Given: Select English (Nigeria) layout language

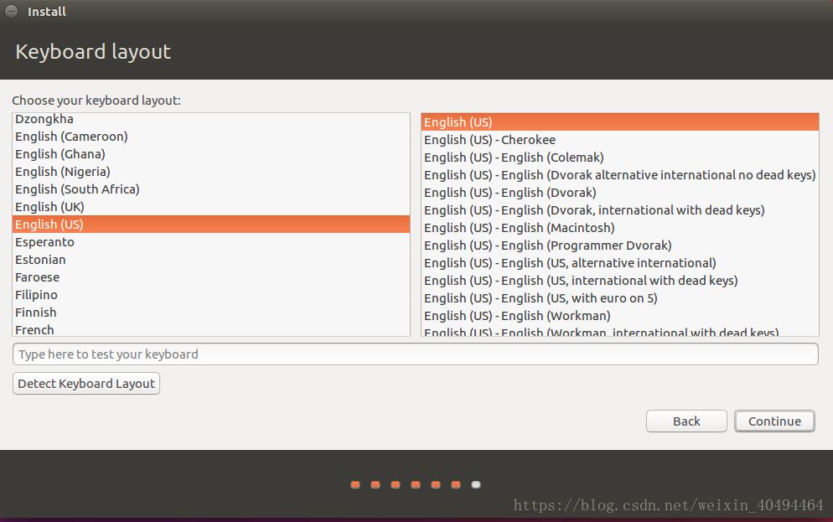Looking at the screenshot, I should coord(211,172).
